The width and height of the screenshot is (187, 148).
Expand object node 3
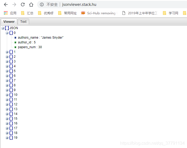coord(7,62)
